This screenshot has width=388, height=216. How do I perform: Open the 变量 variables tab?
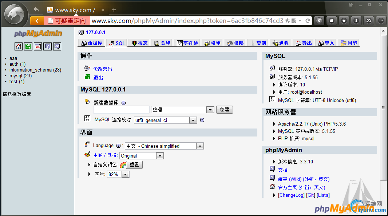point(162,43)
